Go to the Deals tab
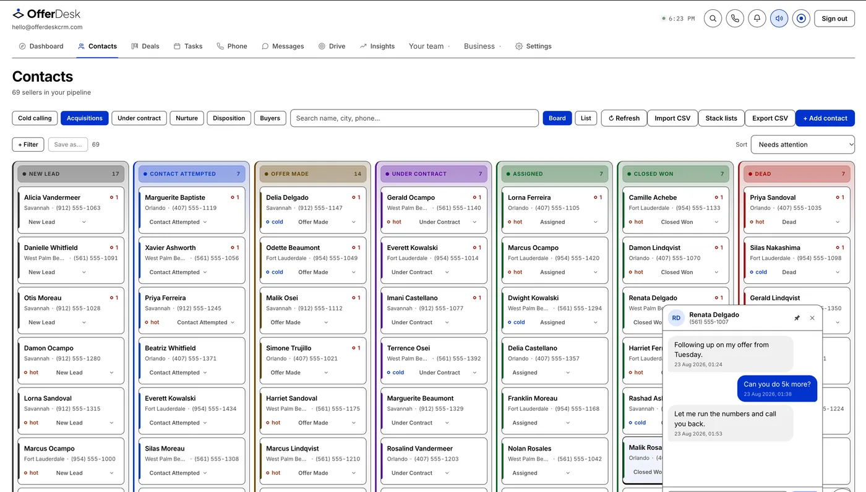866x492 pixels. 145,46
